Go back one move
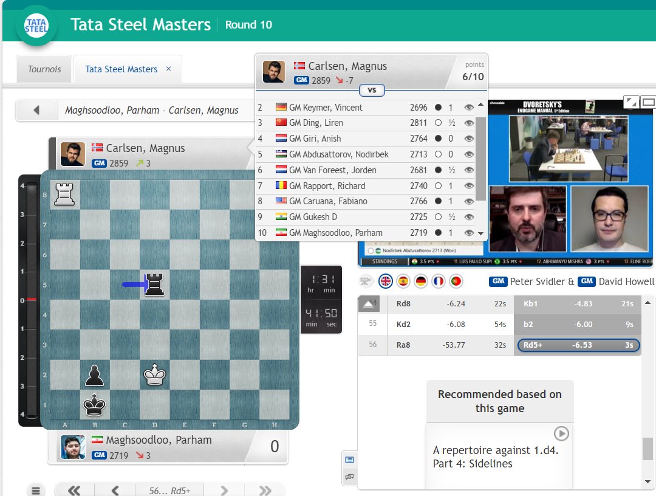Screen dimensions: 656x496 click(x=115, y=491)
